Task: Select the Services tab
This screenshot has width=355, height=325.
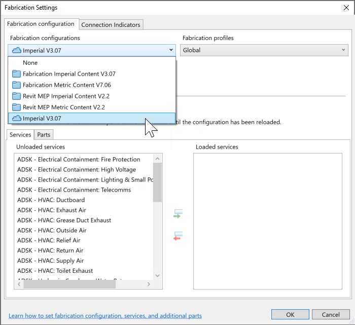Action: [x=20, y=134]
